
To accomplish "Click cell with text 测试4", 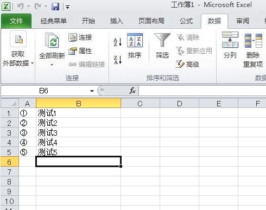I will coord(79,143).
